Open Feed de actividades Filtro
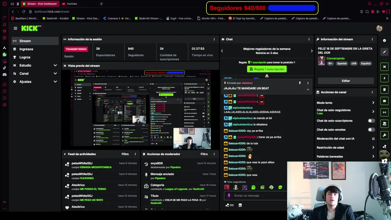The width and height of the screenshot is (391, 220). click(x=125, y=154)
